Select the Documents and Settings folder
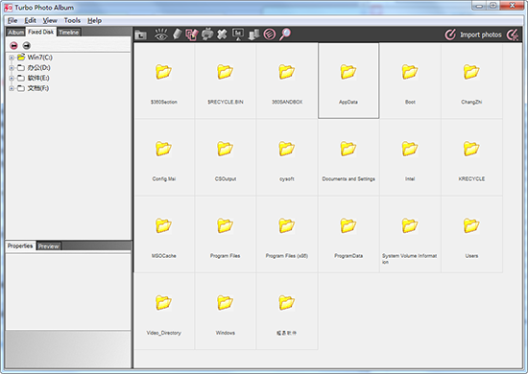 point(348,157)
